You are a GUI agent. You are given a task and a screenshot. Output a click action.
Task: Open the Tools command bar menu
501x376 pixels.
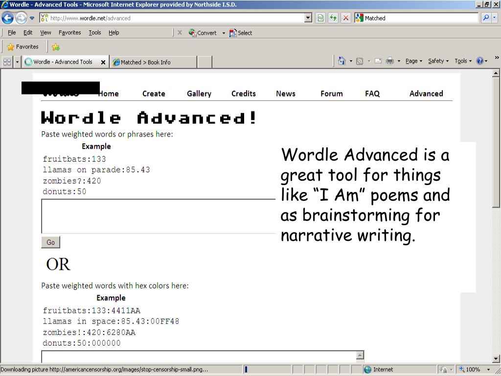463,61
